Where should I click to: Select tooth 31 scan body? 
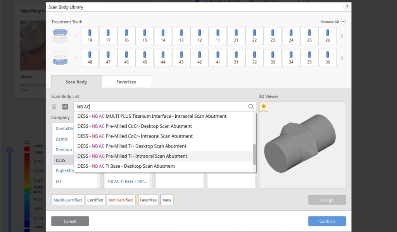[236, 58]
